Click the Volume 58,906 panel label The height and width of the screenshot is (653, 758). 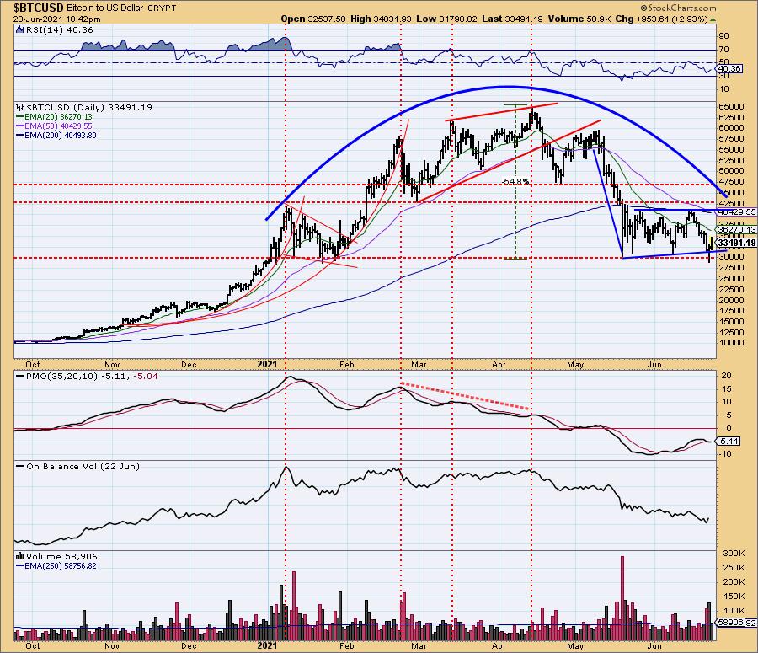pos(61,557)
